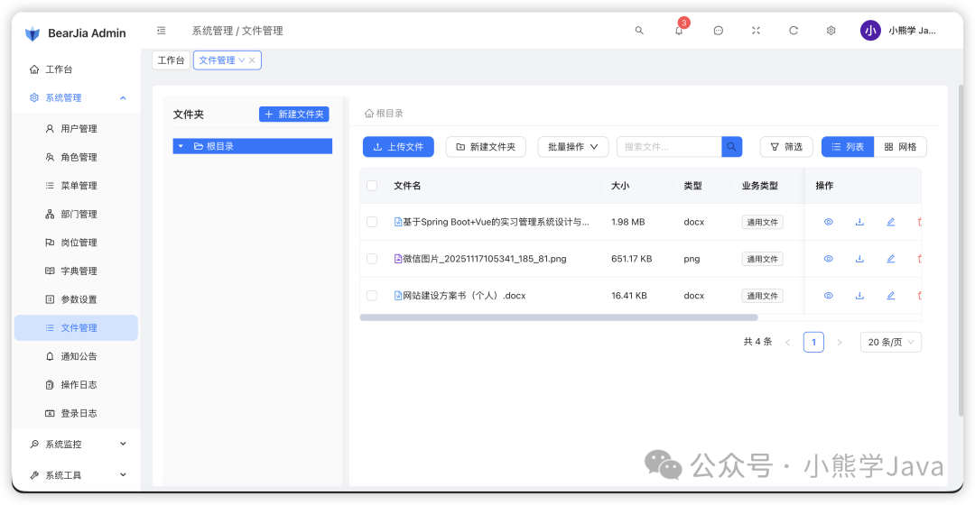
Task: Tick checkbox for 网站建设方案书 row
Action: point(372,295)
